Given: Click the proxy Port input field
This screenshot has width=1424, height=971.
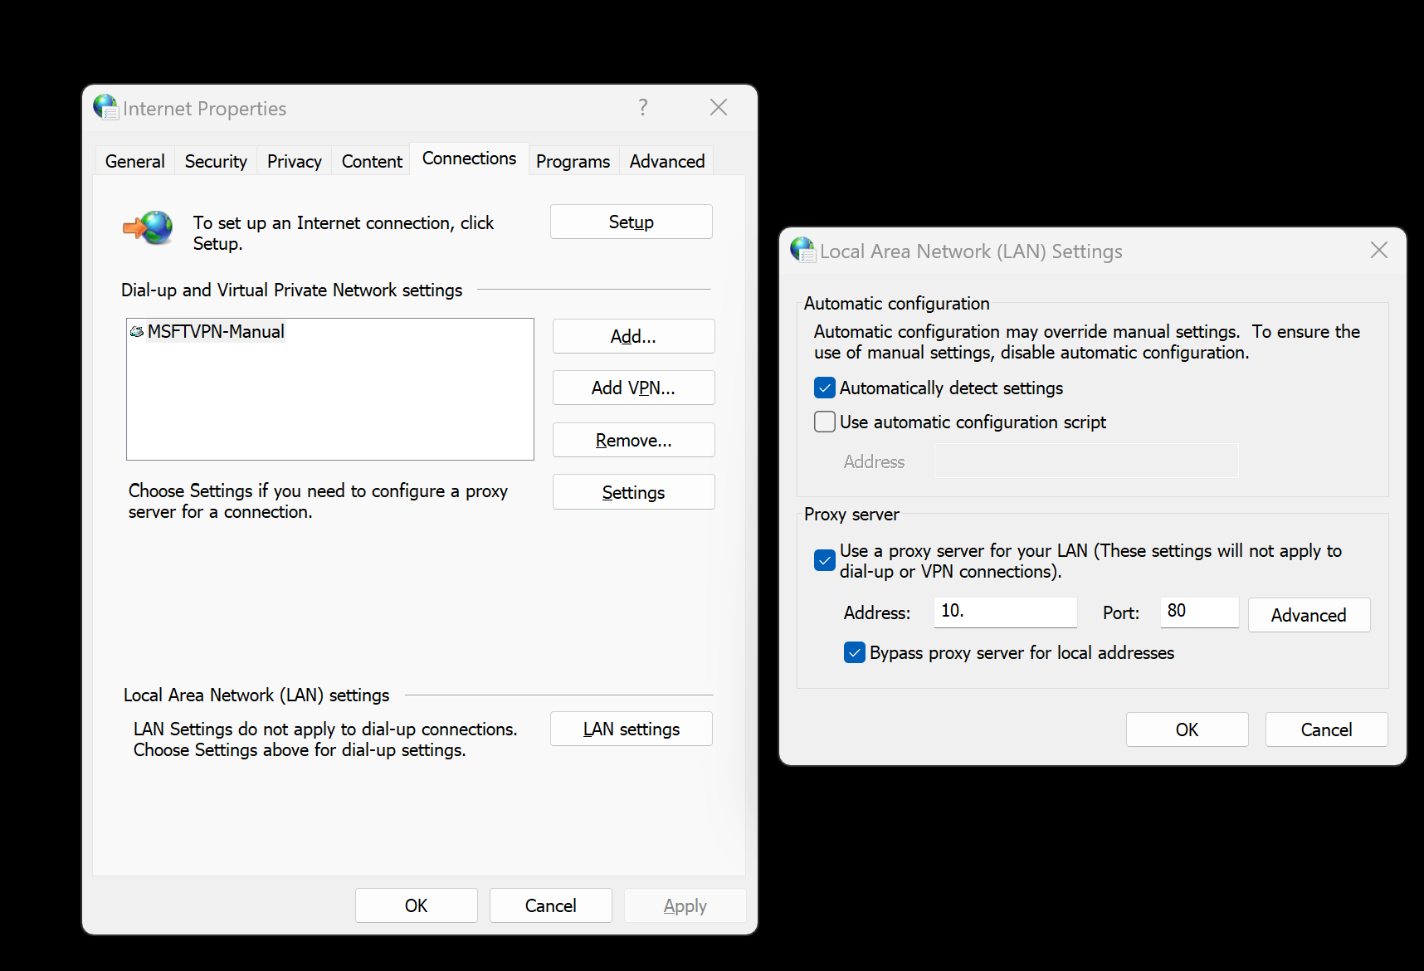Looking at the screenshot, I should (x=1200, y=612).
